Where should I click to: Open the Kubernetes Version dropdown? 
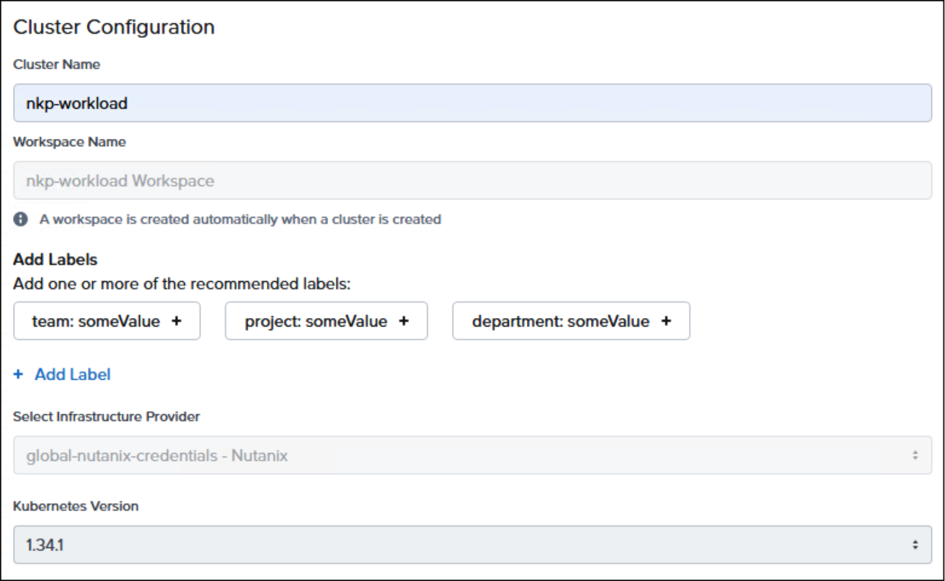[x=472, y=545]
